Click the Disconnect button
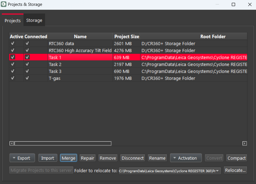256x184 pixels. pyautogui.click(x=133, y=158)
